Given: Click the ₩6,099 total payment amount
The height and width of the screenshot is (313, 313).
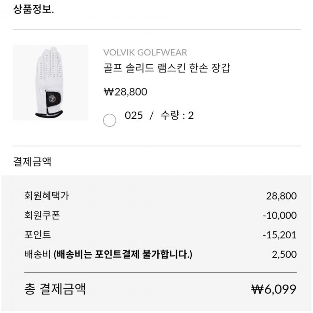Looking at the screenshot, I should point(274,289).
